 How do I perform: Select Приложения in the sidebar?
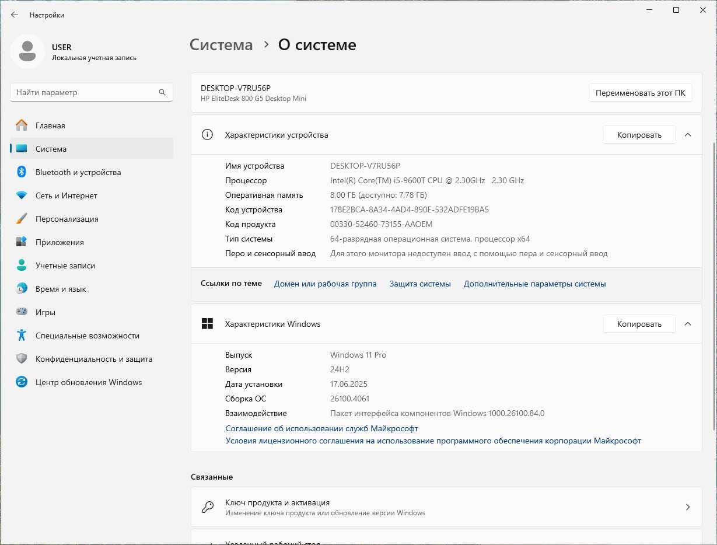point(92,242)
